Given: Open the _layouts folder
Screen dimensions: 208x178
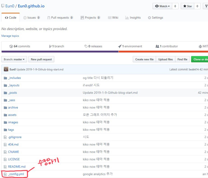Looking at the screenshot, I should click(x=14, y=85).
